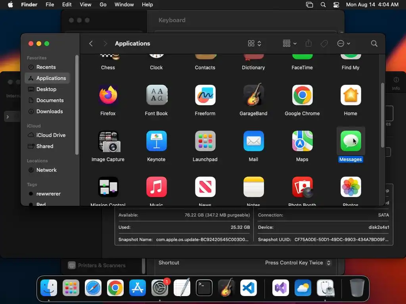Select the Mail app icon
The width and height of the screenshot is (406, 304).
point(253,141)
